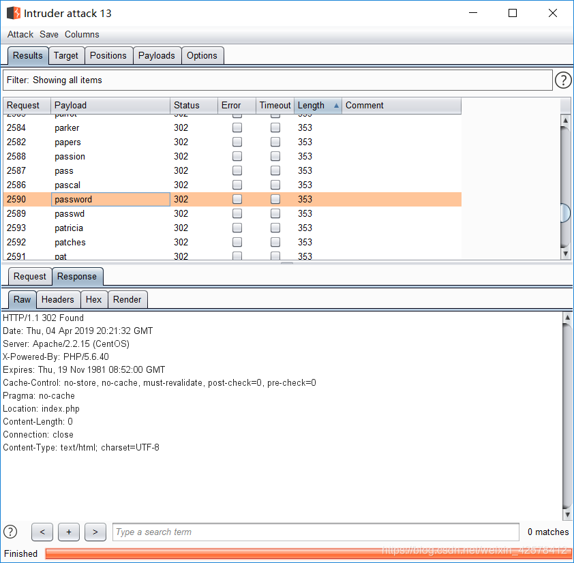574x563 pixels.
Task: Open the search help icon at bottom left
Action: point(10,532)
